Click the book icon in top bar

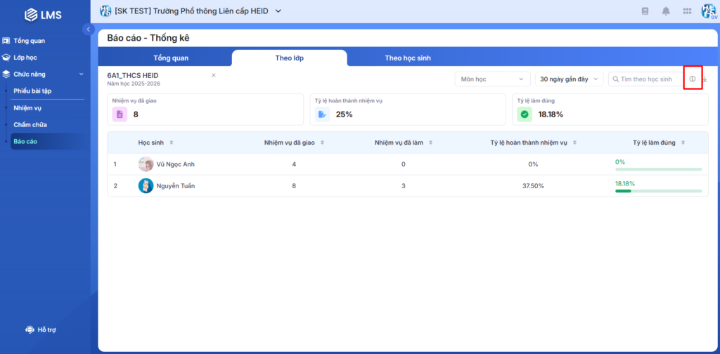pyautogui.click(x=645, y=11)
